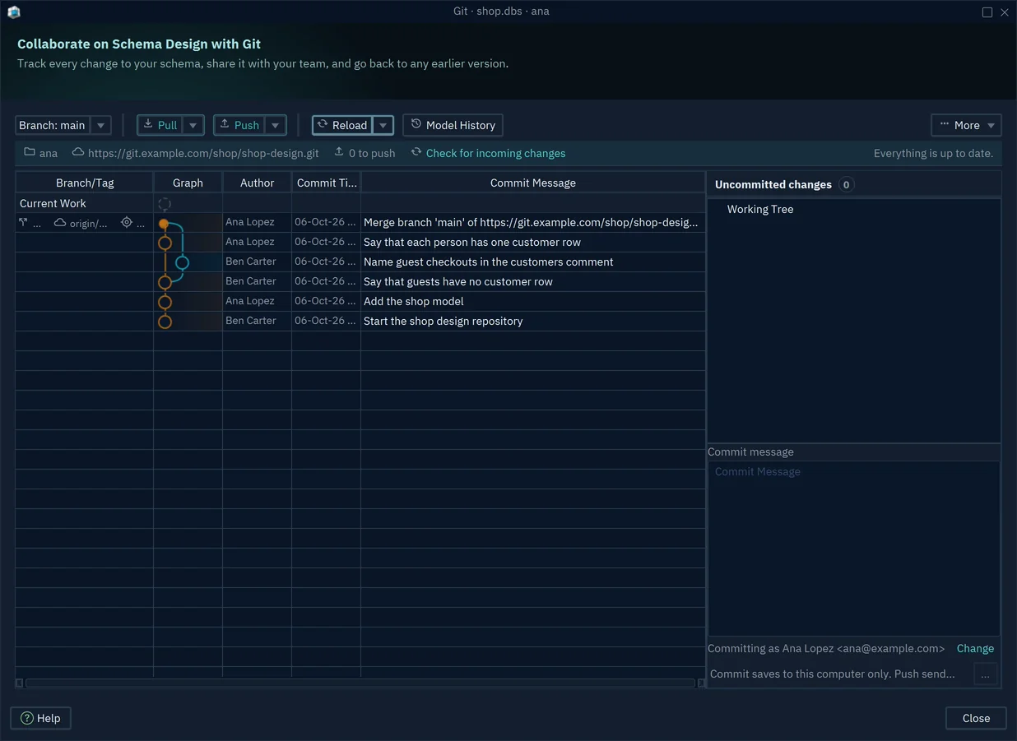Screen dimensions: 1017x741
Task: Click the ellipsis button beside the commit hint
Action: 985,674
